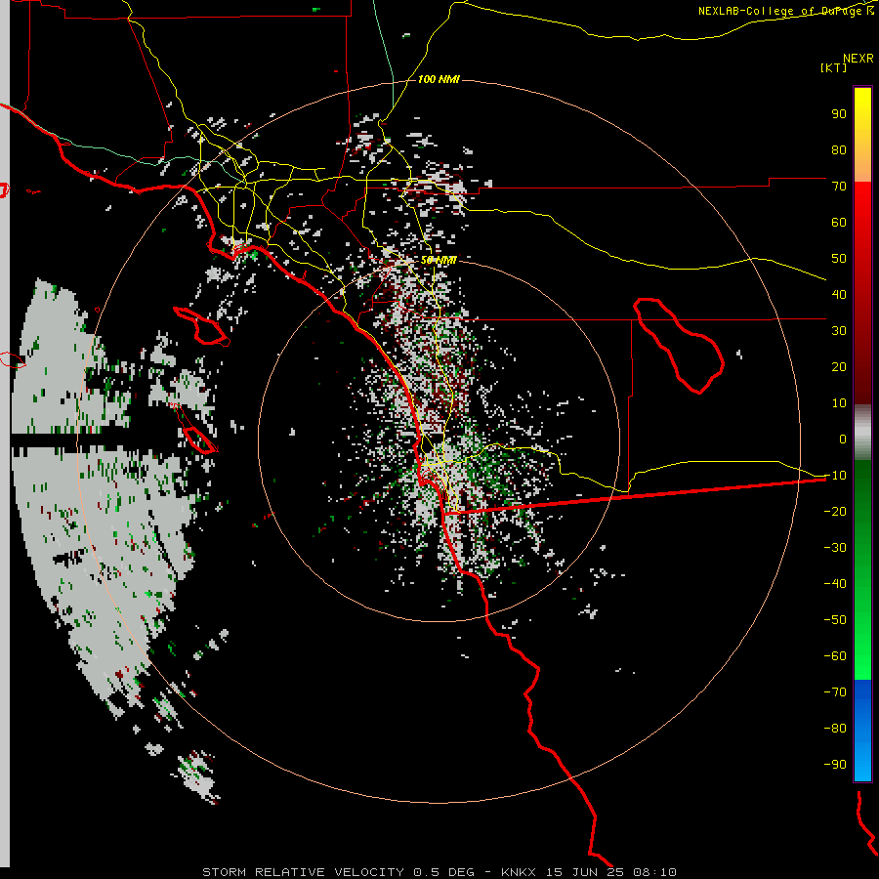
Task: Click the "-60" value on velocity scale
Action: coord(835,656)
